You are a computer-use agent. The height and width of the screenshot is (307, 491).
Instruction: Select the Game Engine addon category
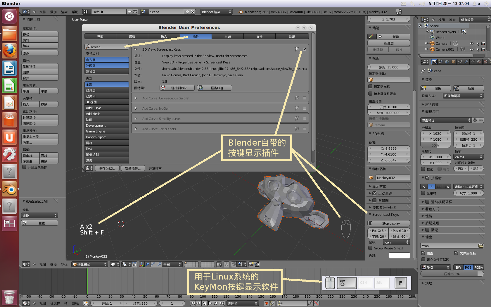point(107,131)
